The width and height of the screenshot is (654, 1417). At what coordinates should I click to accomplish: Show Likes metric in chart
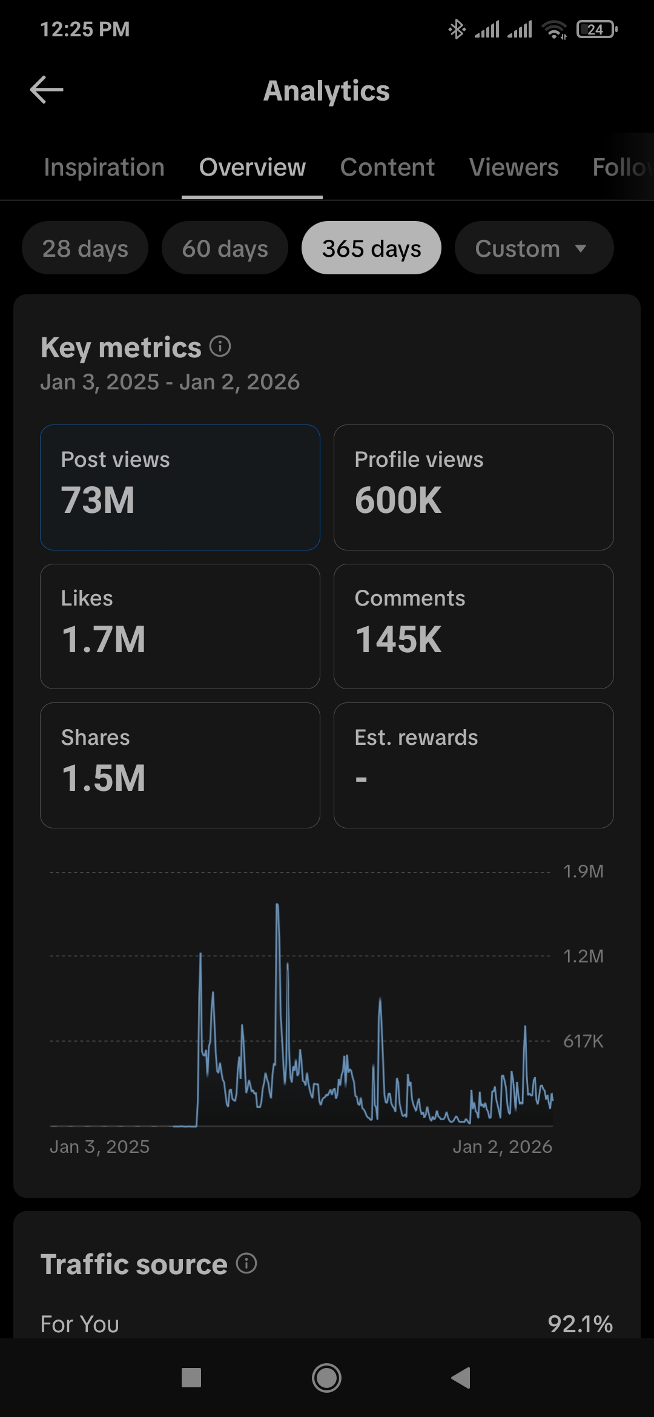pos(180,626)
